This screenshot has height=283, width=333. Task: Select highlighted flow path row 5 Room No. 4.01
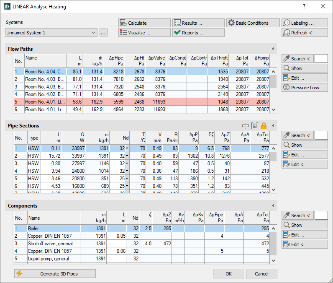142,102
